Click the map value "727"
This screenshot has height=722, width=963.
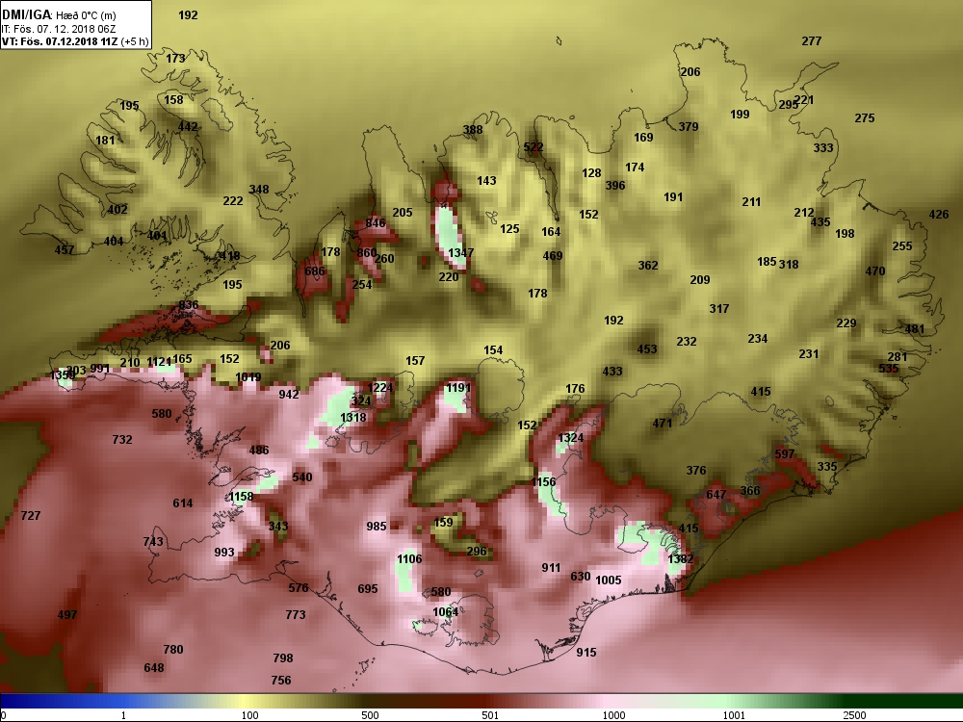pos(30,515)
